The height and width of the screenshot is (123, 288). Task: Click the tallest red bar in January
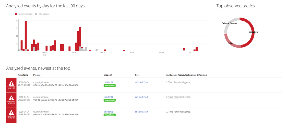26,36
